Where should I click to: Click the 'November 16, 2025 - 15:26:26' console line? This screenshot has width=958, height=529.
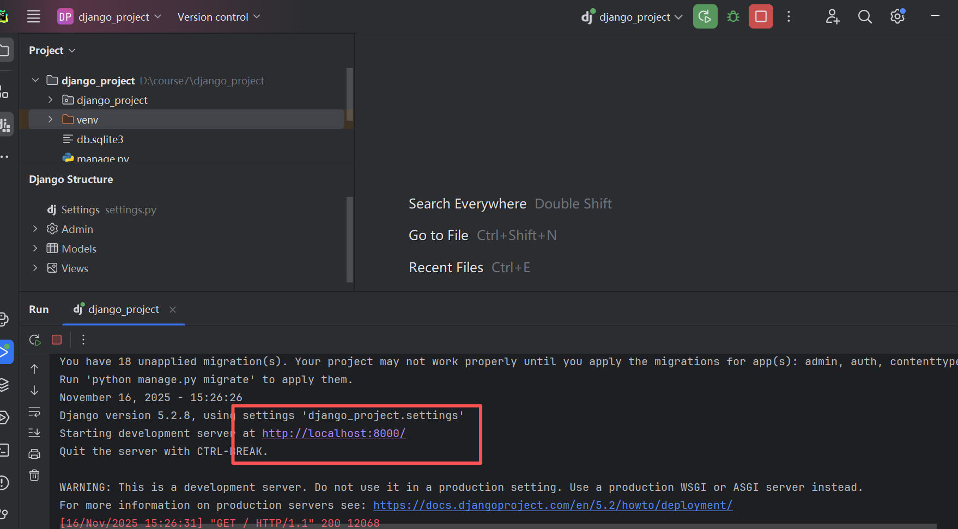pos(151,397)
